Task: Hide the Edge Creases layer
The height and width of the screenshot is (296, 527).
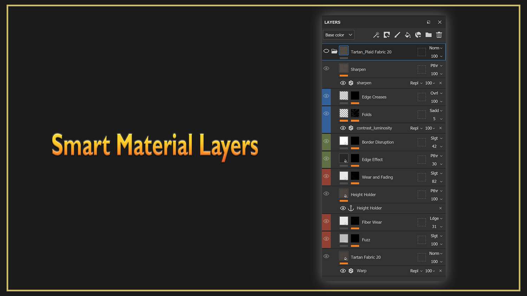Action: [x=326, y=96]
